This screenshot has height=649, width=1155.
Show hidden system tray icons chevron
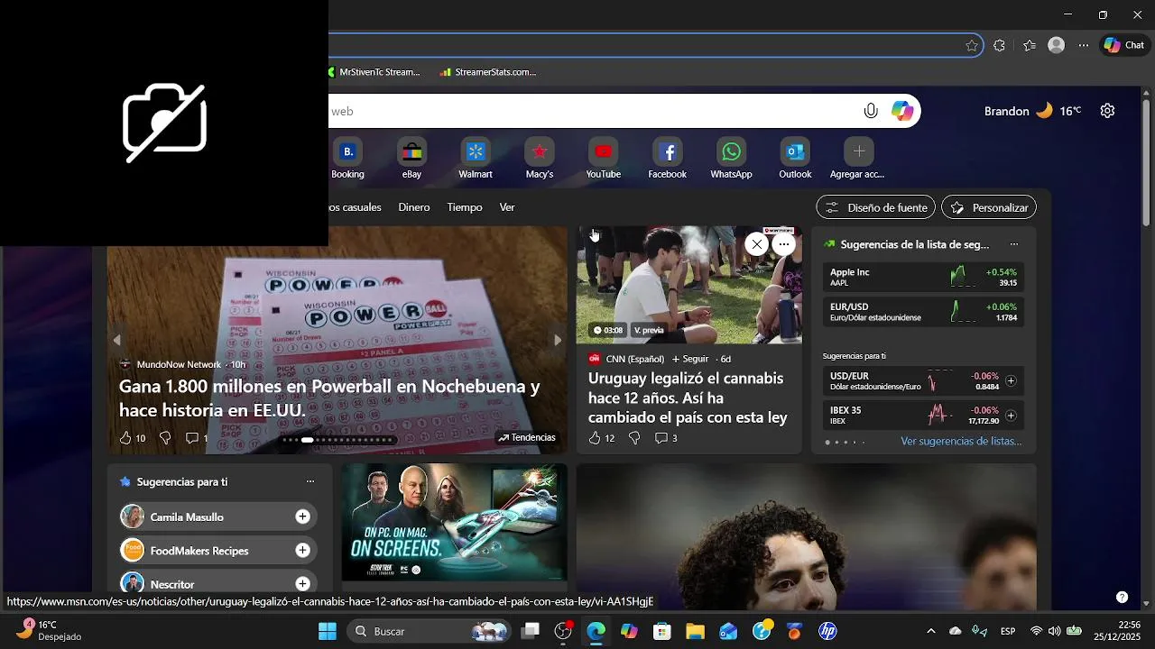coord(930,631)
